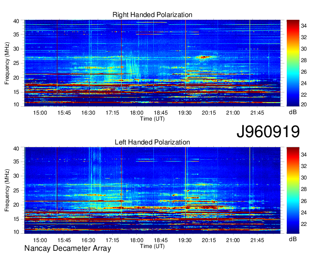Click the 21:45 tick on the bottom plot
312x254 pixels.
(257, 240)
